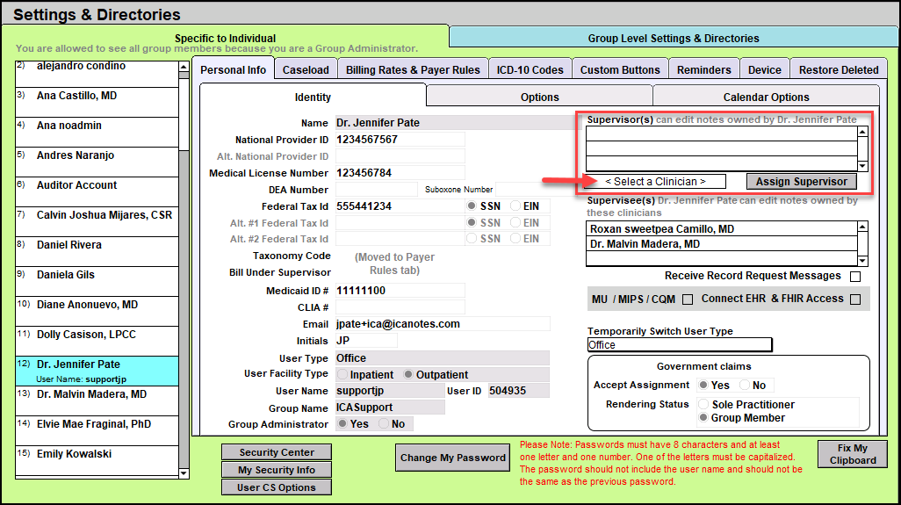Click the Supervisee list scroll-down arrow
Screen dimensions: 901x505
pyautogui.click(x=862, y=261)
